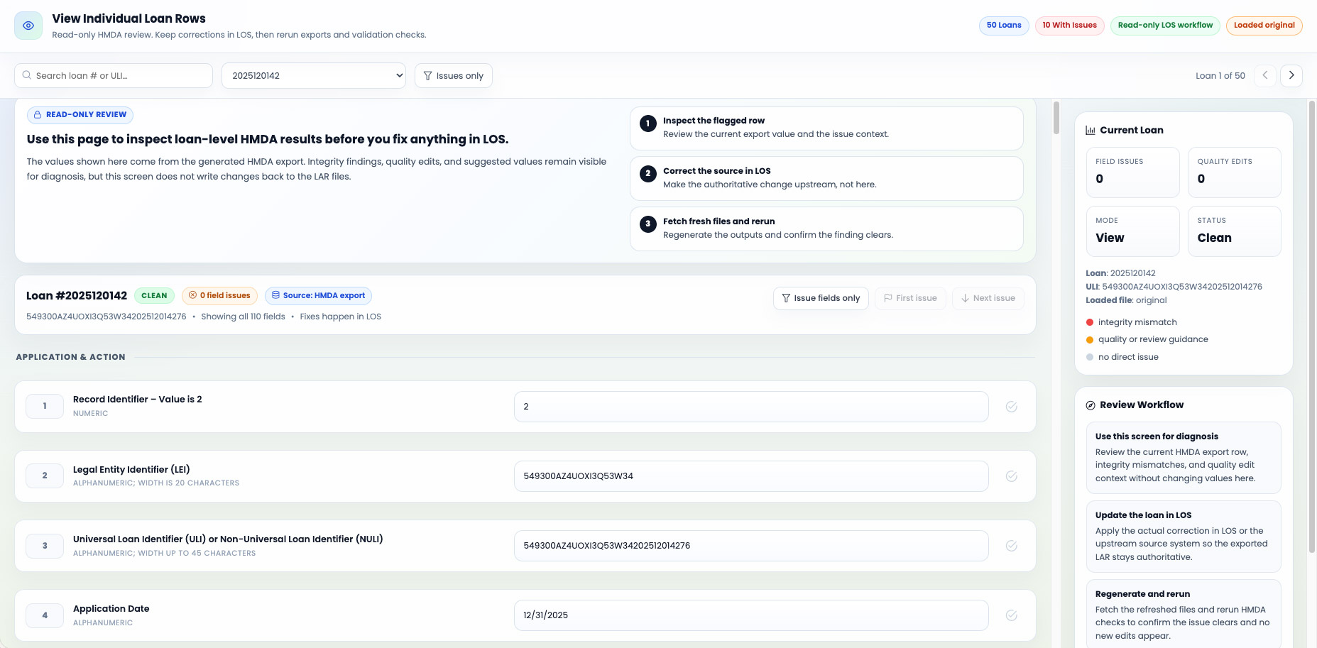
Task: Click the Loaded original badge
Action: [x=1264, y=26]
